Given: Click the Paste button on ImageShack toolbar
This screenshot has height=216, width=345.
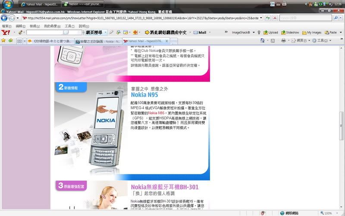Looking at the screenshot, I should 331,32.
